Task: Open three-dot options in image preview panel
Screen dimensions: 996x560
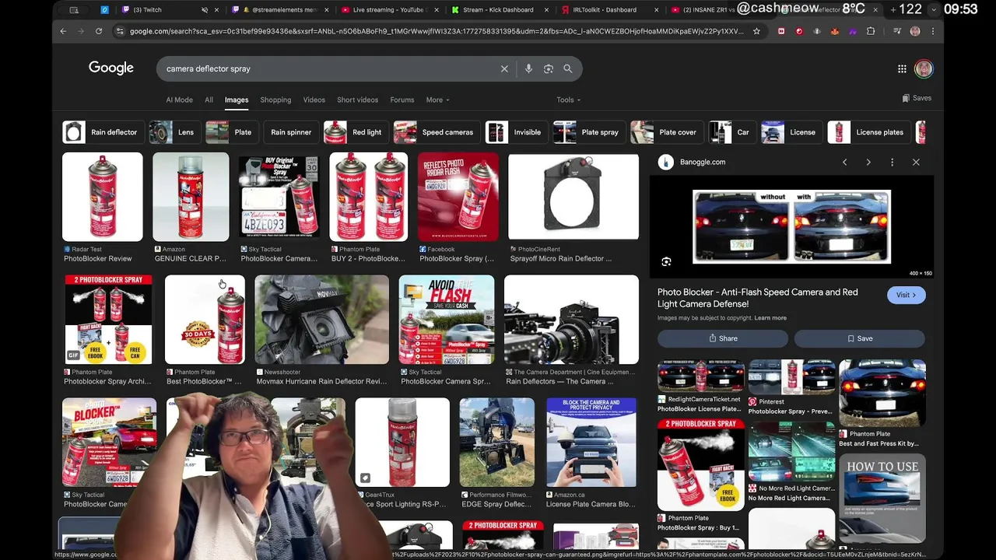Action: pos(893,162)
